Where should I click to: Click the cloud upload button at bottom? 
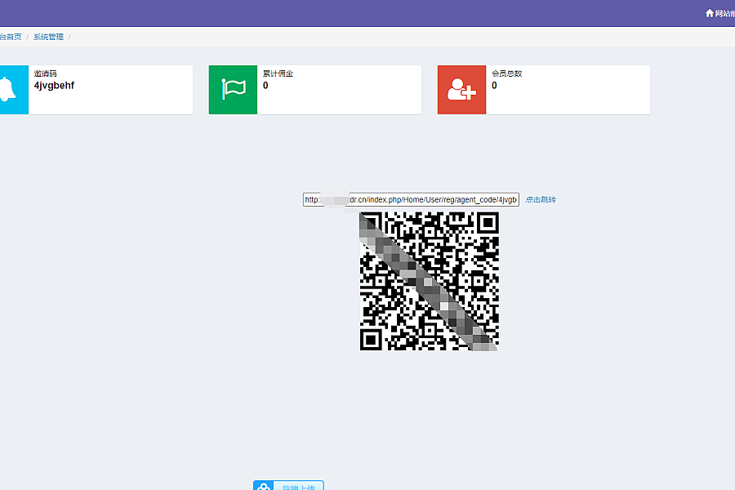(x=288, y=486)
